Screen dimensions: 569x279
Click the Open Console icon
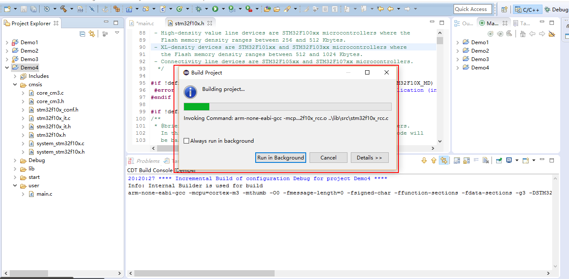pyautogui.click(x=526, y=160)
